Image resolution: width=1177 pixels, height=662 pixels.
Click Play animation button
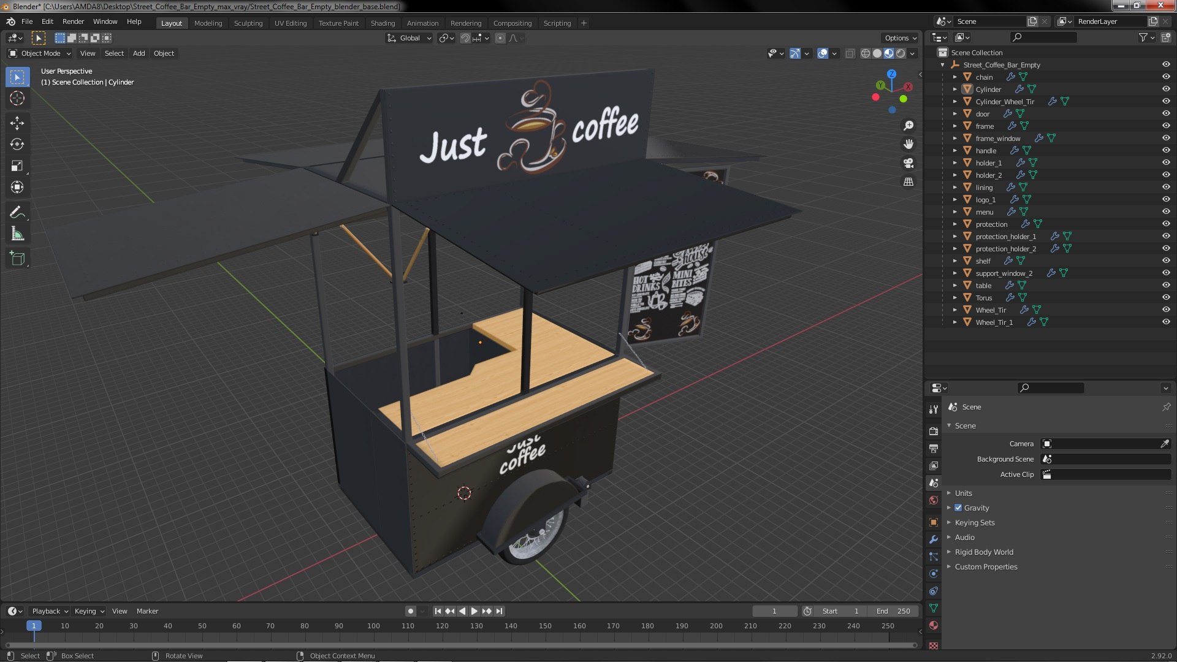coord(474,611)
